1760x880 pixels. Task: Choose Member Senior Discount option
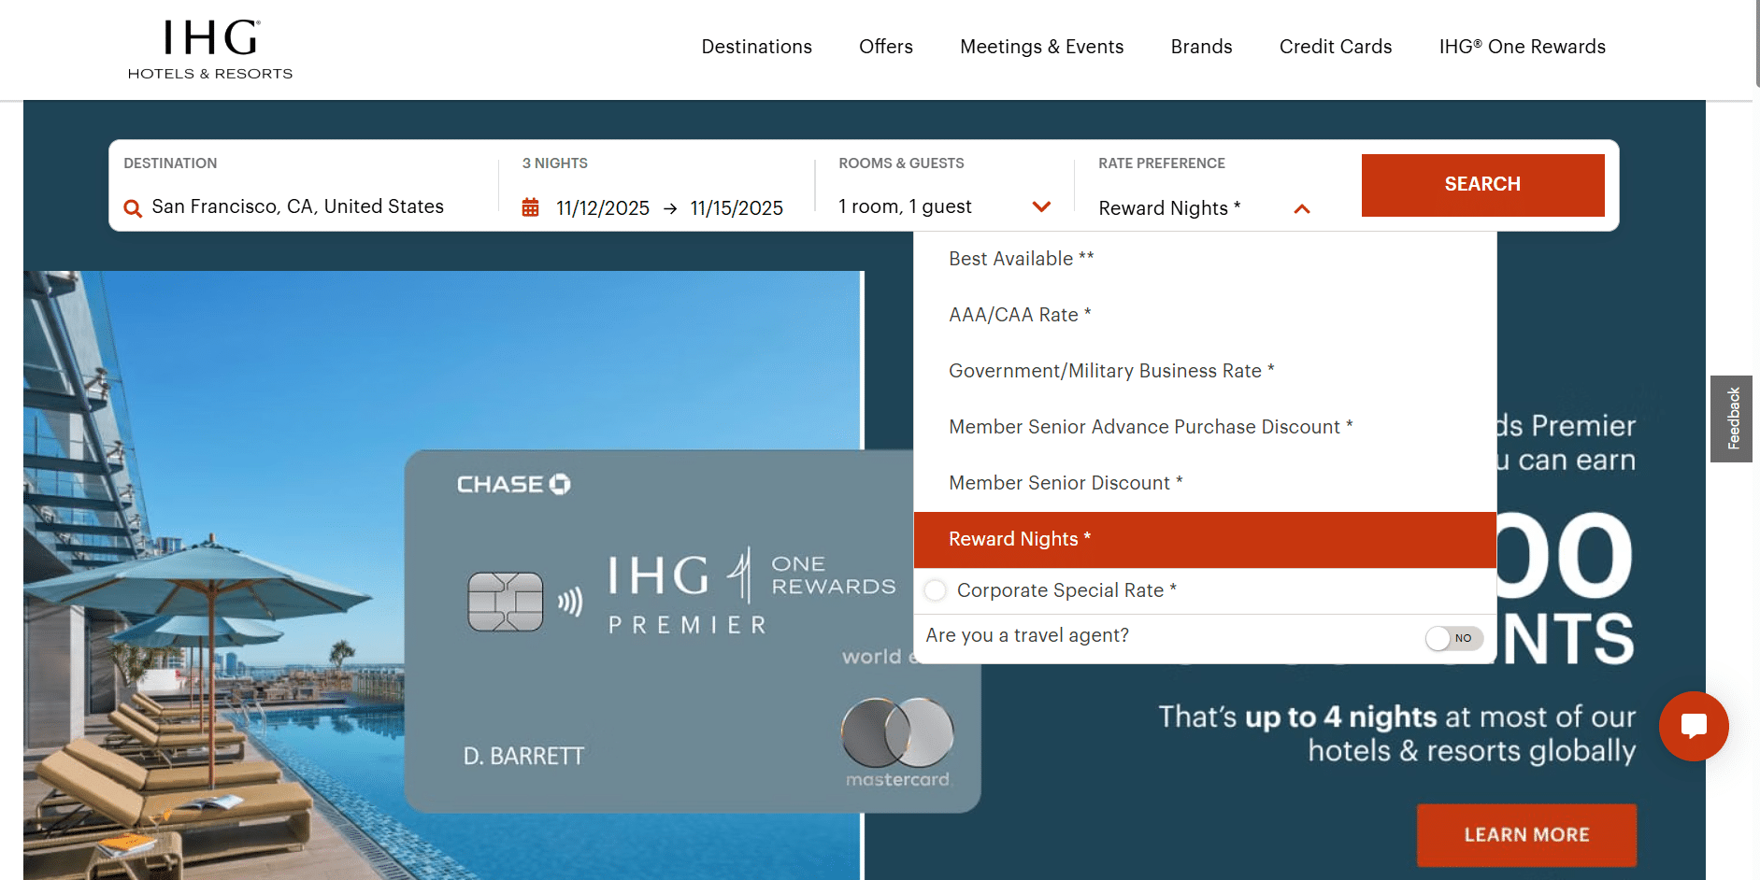(x=1205, y=483)
